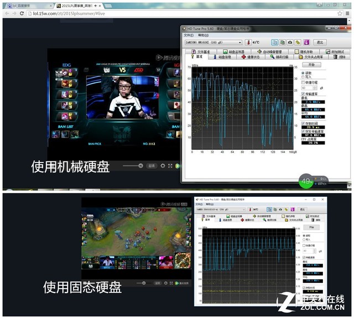Click copy text to clipboard icon, top HD Tune
354x319 pixels.
[274, 42]
